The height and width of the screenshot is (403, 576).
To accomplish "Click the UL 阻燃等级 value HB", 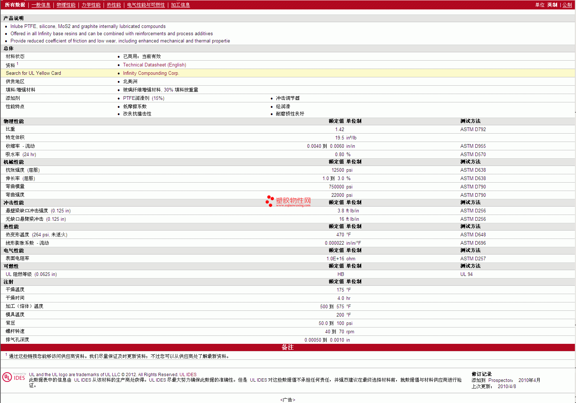I will pyautogui.click(x=341, y=274).
